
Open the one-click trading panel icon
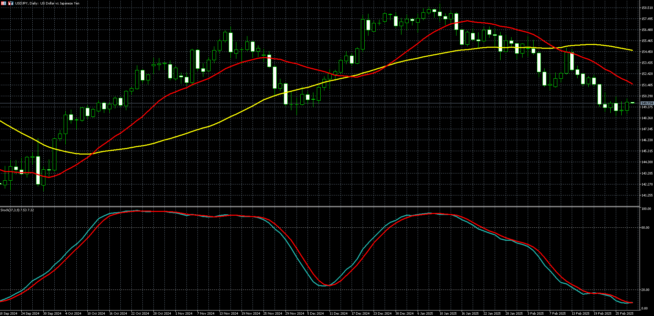point(11,3)
